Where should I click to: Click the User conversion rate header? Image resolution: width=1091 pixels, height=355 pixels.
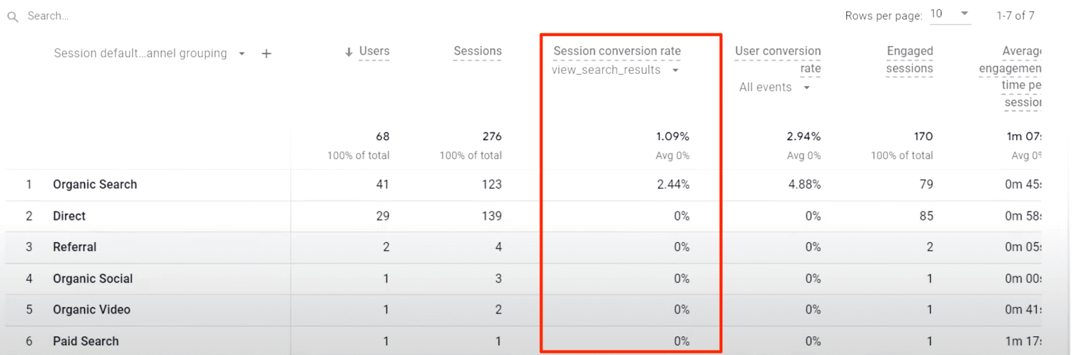click(778, 60)
